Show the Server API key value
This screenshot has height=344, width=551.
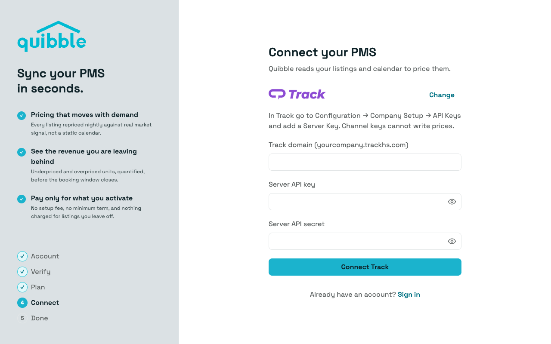452,202
